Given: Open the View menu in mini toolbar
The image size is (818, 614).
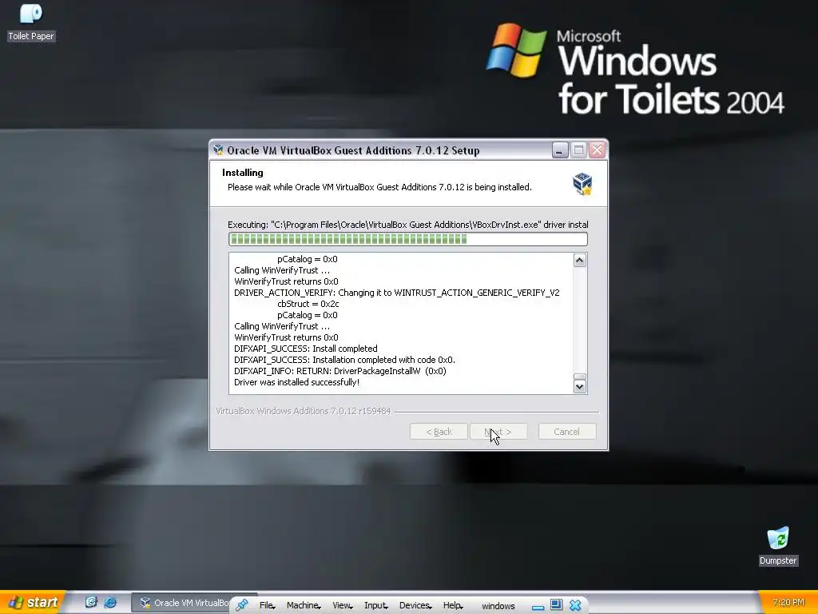Looking at the screenshot, I should 342,605.
